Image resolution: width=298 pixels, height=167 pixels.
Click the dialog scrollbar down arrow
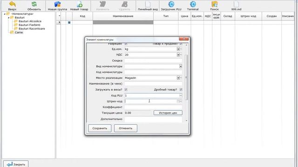(186, 121)
